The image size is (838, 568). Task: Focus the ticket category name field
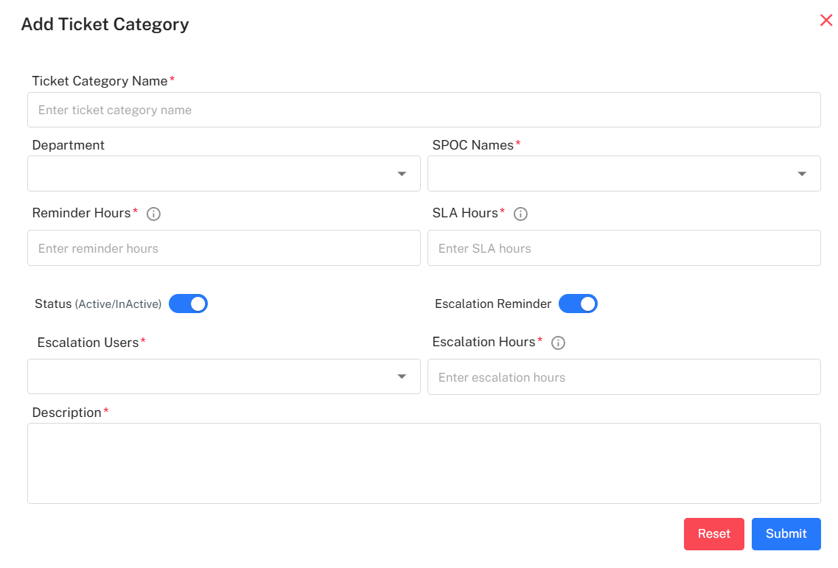(424, 110)
